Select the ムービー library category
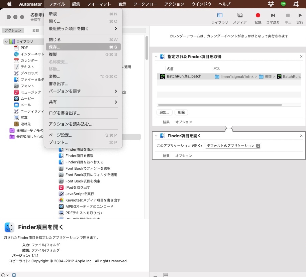This screenshot has width=306, height=277. [x=24, y=99]
